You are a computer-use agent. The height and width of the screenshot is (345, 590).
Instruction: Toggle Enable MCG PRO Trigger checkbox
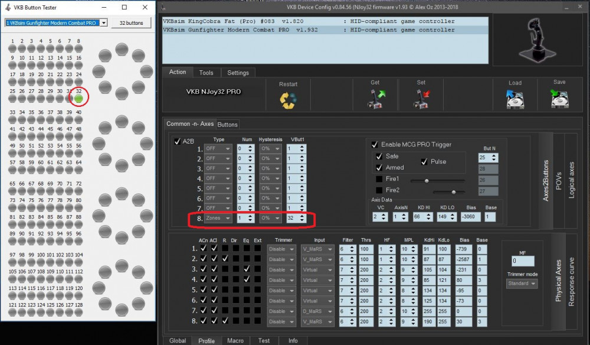(x=374, y=145)
